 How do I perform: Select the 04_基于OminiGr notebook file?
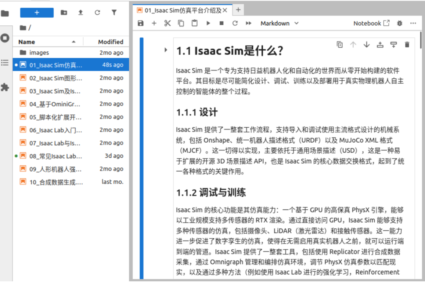pyautogui.click(x=71, y=104)
